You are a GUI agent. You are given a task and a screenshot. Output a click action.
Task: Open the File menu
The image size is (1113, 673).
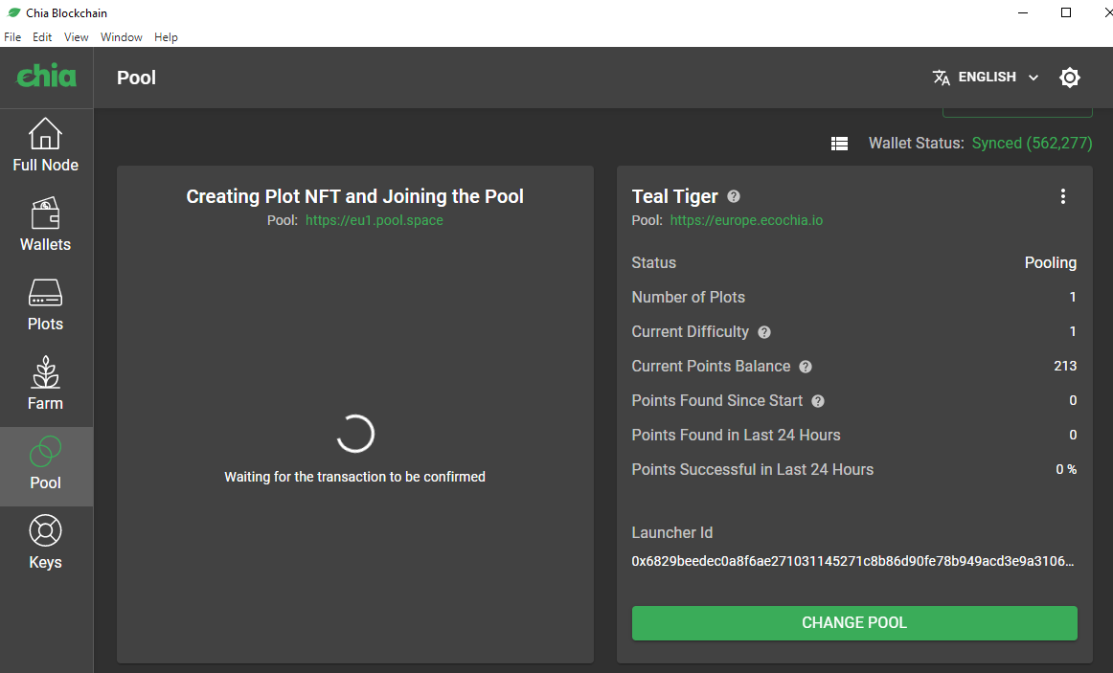click(12, 37)
